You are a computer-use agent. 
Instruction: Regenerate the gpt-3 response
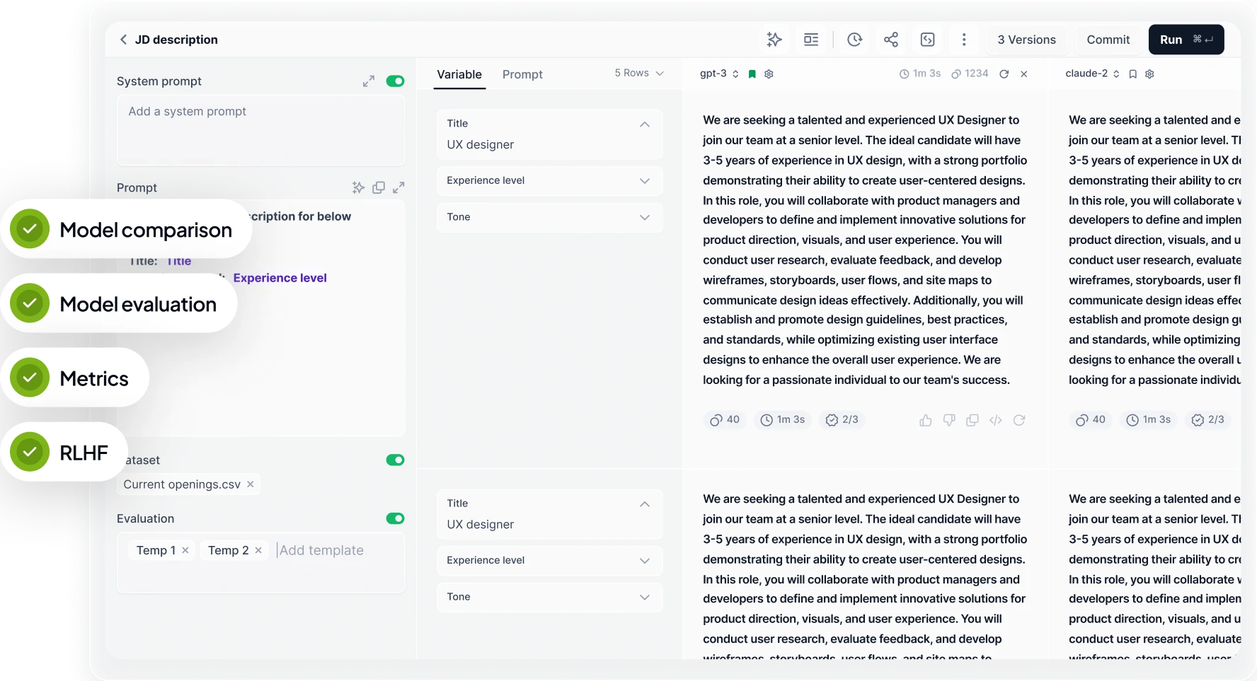[1019, 420]
